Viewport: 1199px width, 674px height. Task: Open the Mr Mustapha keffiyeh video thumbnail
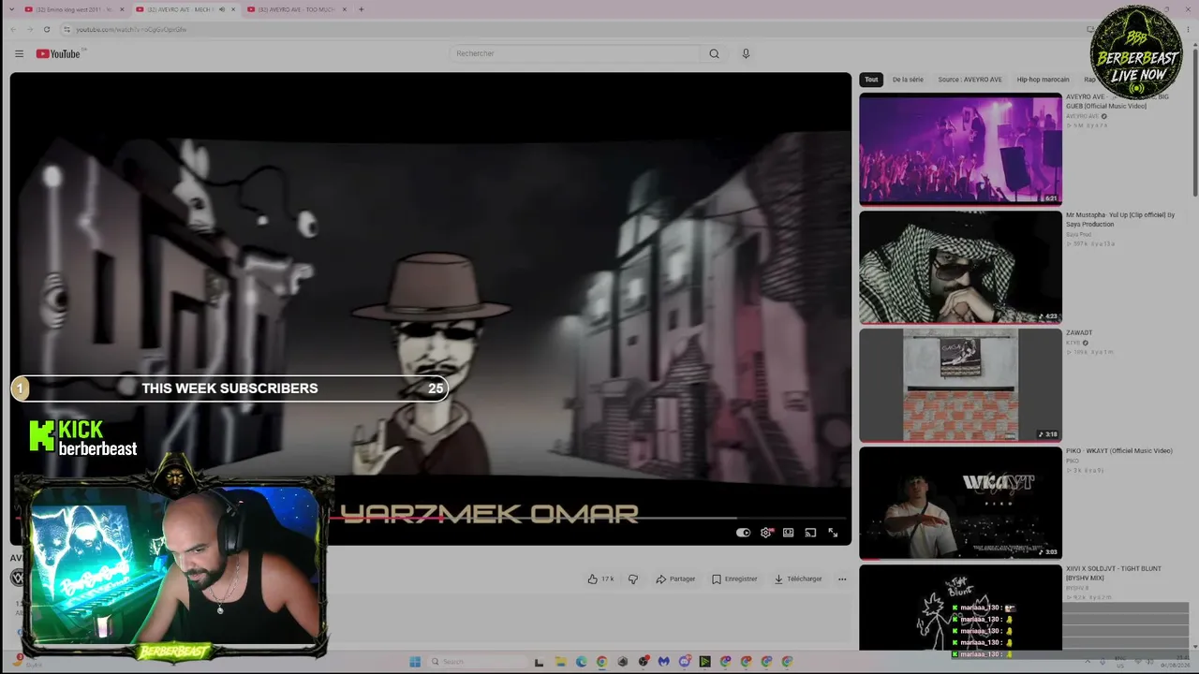960,267
